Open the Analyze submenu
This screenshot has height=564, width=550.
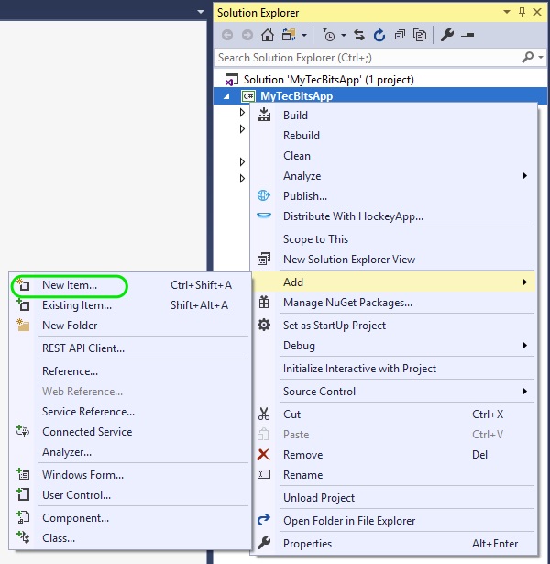pyautogui.click(x=393, y=176)
